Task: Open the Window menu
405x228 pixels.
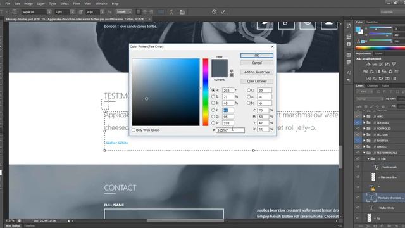Action: tap(101, 4)
